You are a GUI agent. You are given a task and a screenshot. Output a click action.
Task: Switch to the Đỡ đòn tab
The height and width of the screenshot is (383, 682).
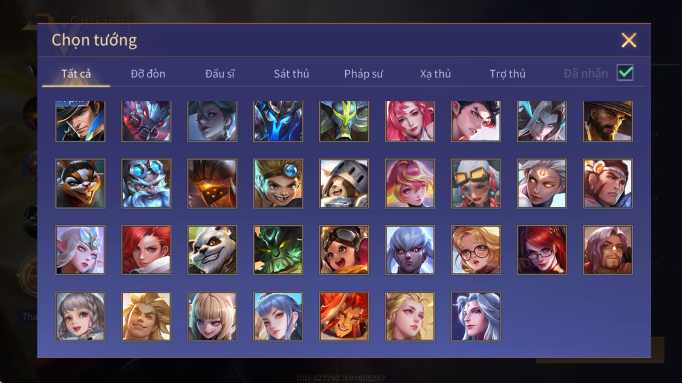tap(148, 74)
